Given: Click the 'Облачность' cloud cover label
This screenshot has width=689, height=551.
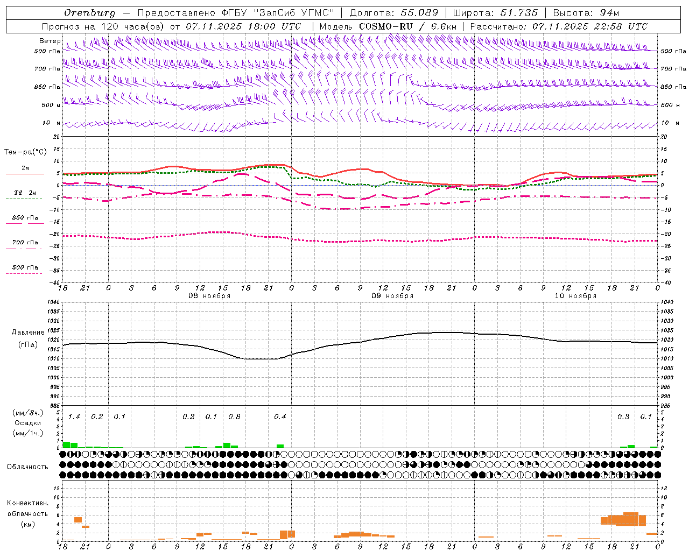Looking at the screenshot, I should tap(27, 467).
